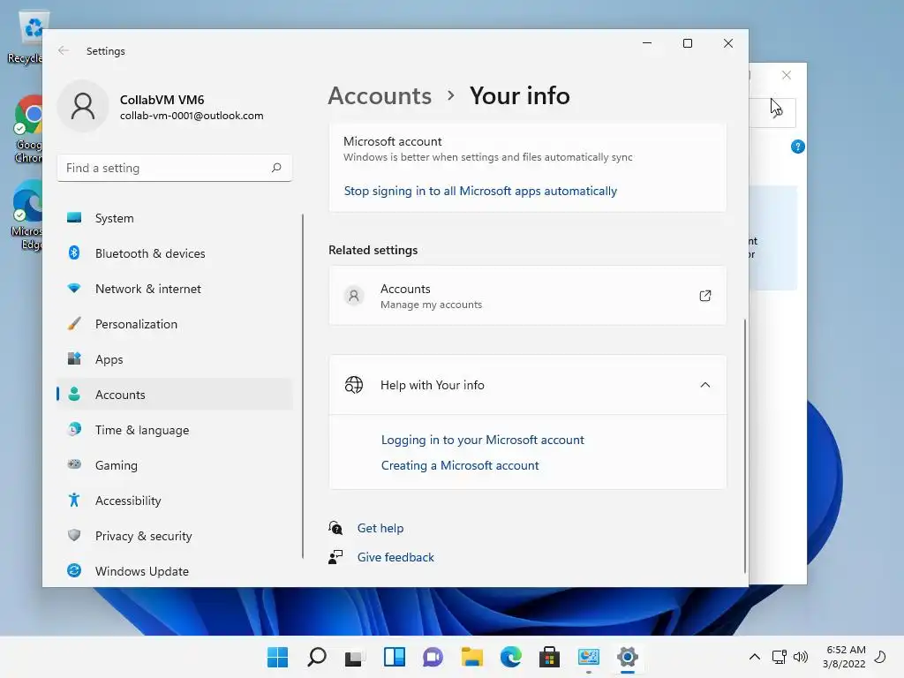The image size is (904, 678).
Task: Open File Explorer from the taskbar
Action: (471, 657)
